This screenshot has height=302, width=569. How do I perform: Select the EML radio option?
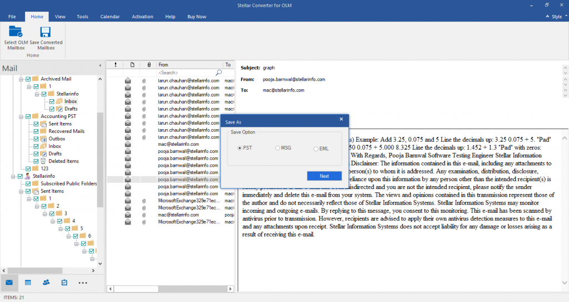pos(316,149)
